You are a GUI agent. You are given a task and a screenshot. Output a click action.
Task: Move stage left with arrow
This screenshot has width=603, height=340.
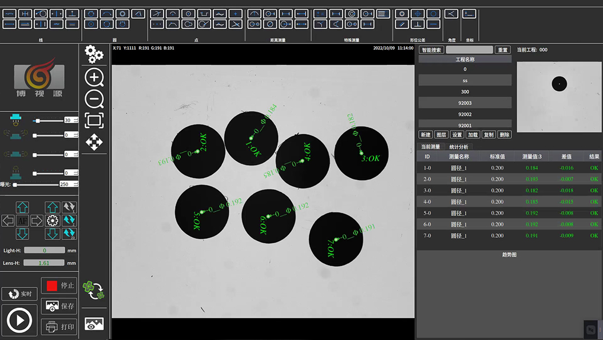coord(8,221)
